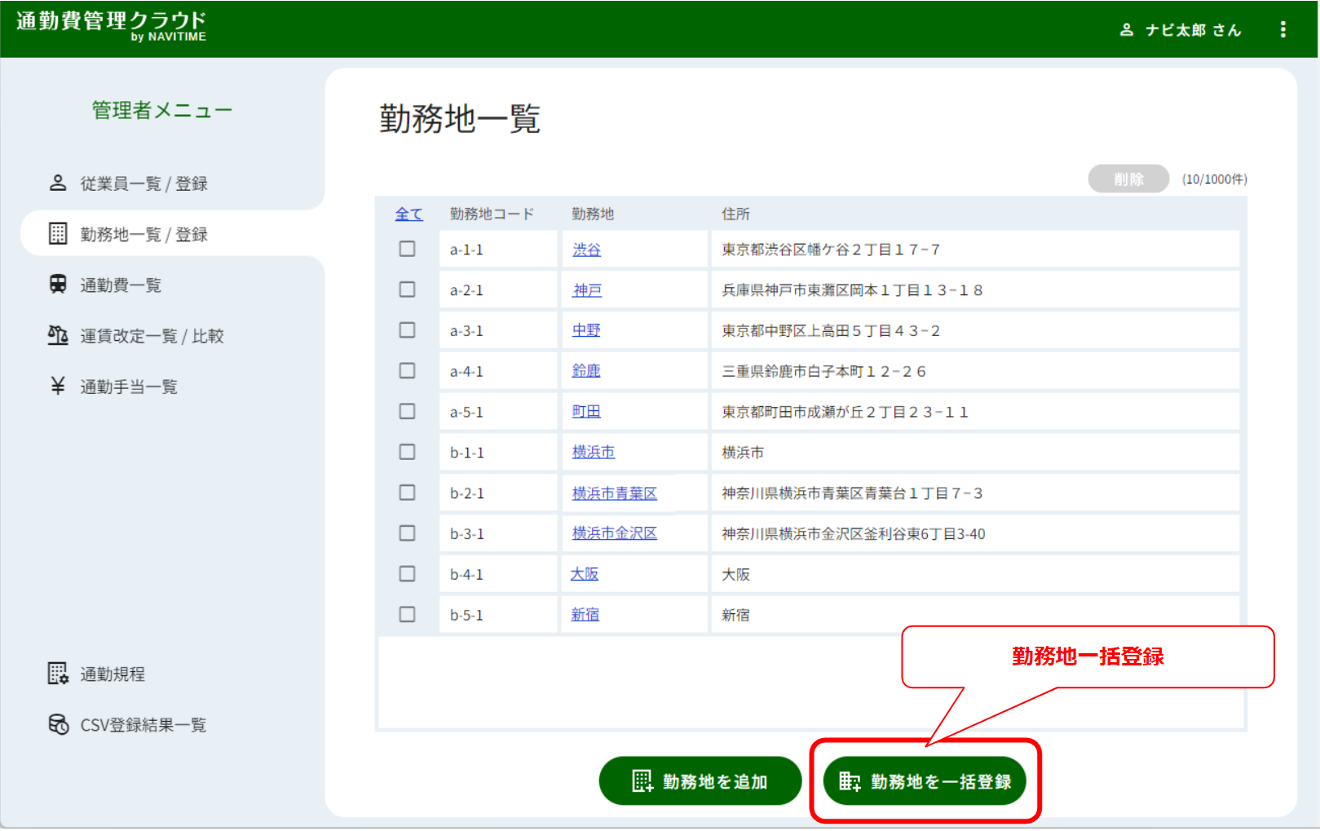Click the 勤務地 column header
Viewport: 1320px width, 831px height.
coord(593,214)
